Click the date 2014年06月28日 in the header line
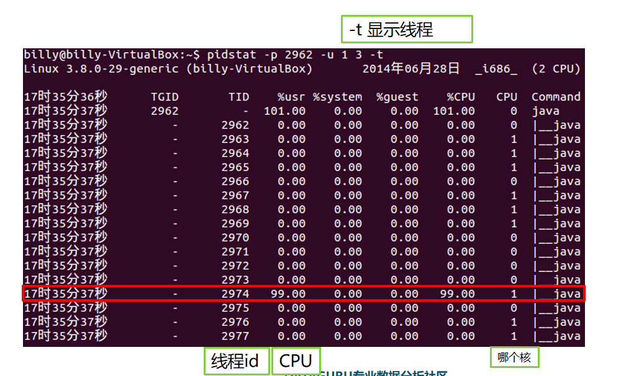634x376 pixels. 411,68
